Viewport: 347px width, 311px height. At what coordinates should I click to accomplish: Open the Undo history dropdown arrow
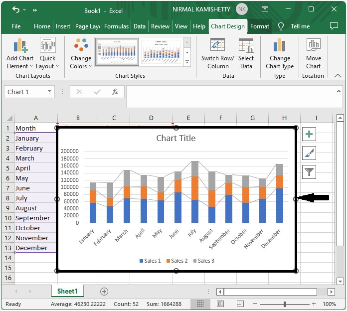pos(24,10)
